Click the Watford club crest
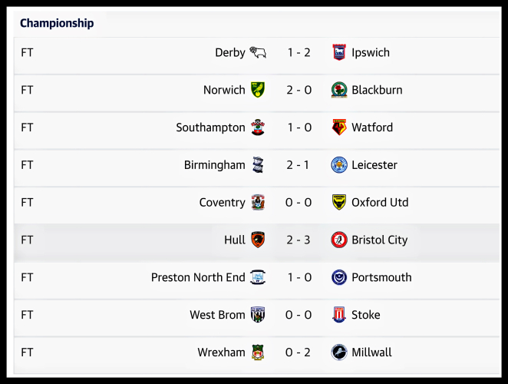The image size is (508, 384). (x=338, y=127)
